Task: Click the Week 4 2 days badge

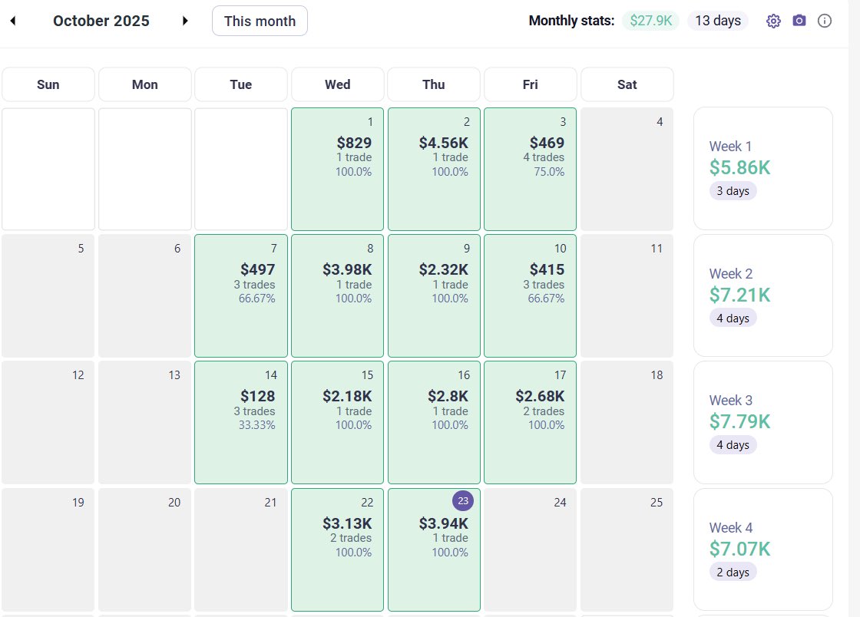Action: pos(733,572)
